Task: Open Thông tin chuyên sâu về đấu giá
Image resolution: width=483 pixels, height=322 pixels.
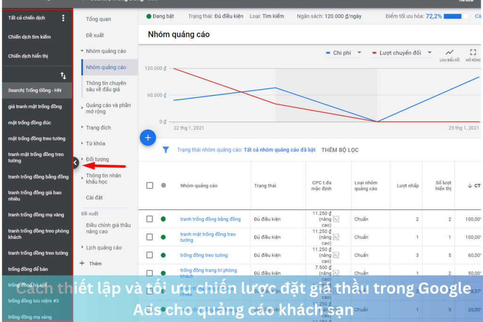Action: (x=106, y=86)
